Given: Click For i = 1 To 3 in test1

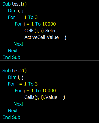Looking at the screenshot, I should pyautogui.click(x=23, y=17).
